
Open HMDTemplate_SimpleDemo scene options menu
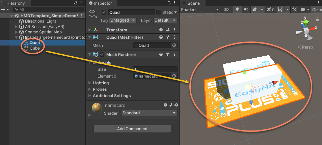[x=82, y=16]
